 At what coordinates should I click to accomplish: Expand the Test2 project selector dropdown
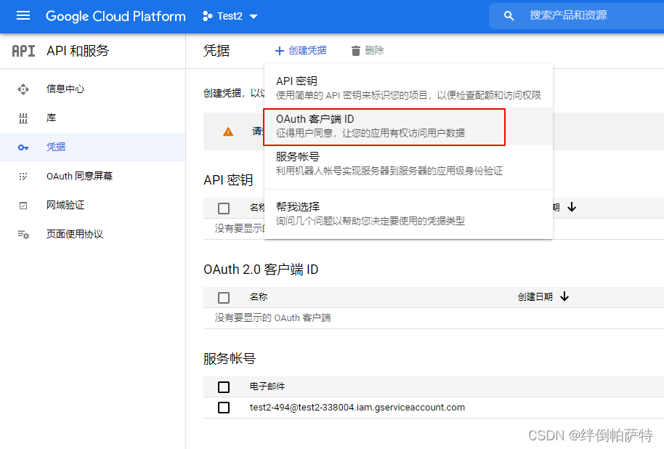pos(254,17)
